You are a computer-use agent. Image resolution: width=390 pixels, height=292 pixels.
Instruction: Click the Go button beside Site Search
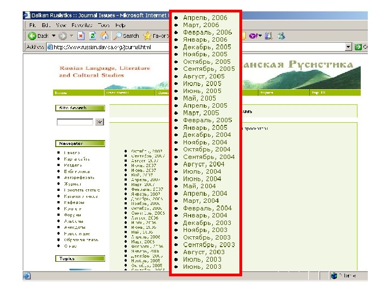coord(100,122)
